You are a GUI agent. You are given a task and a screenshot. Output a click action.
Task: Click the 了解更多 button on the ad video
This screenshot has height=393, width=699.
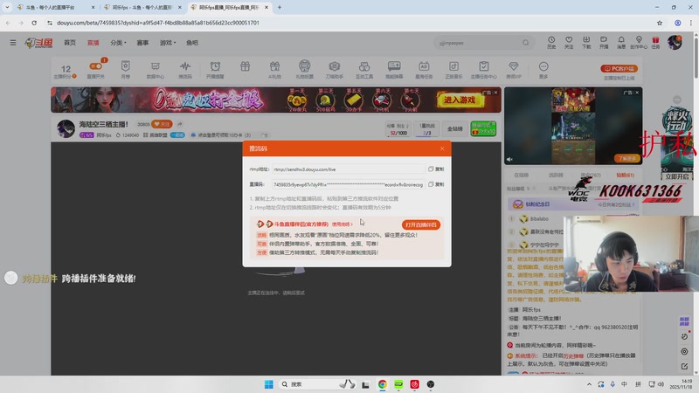[626, 158]
